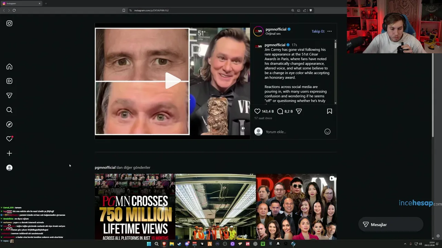Expand the system tray hidden icons

click(x=405, y=244)
